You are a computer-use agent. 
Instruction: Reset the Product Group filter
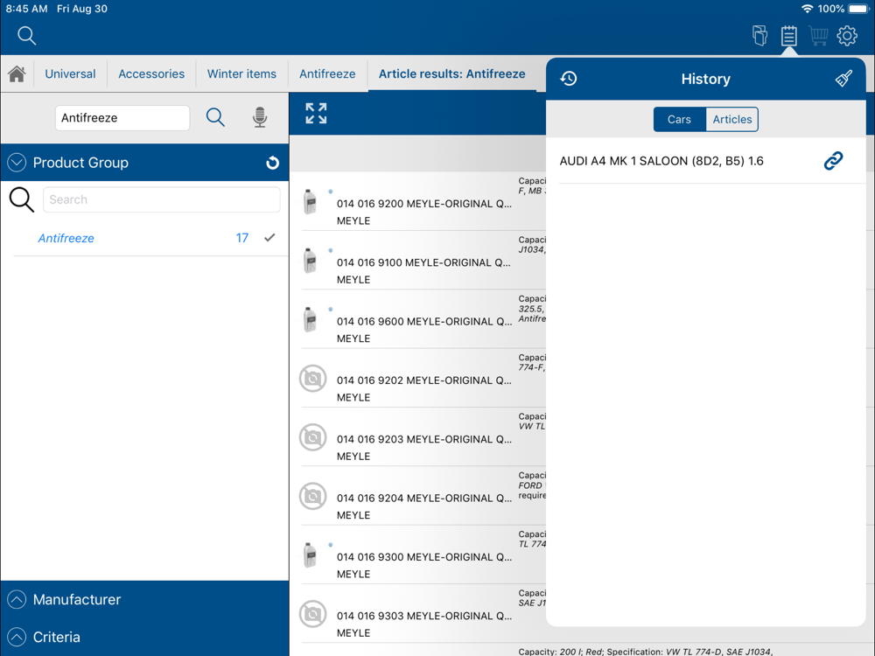(272, 163)
